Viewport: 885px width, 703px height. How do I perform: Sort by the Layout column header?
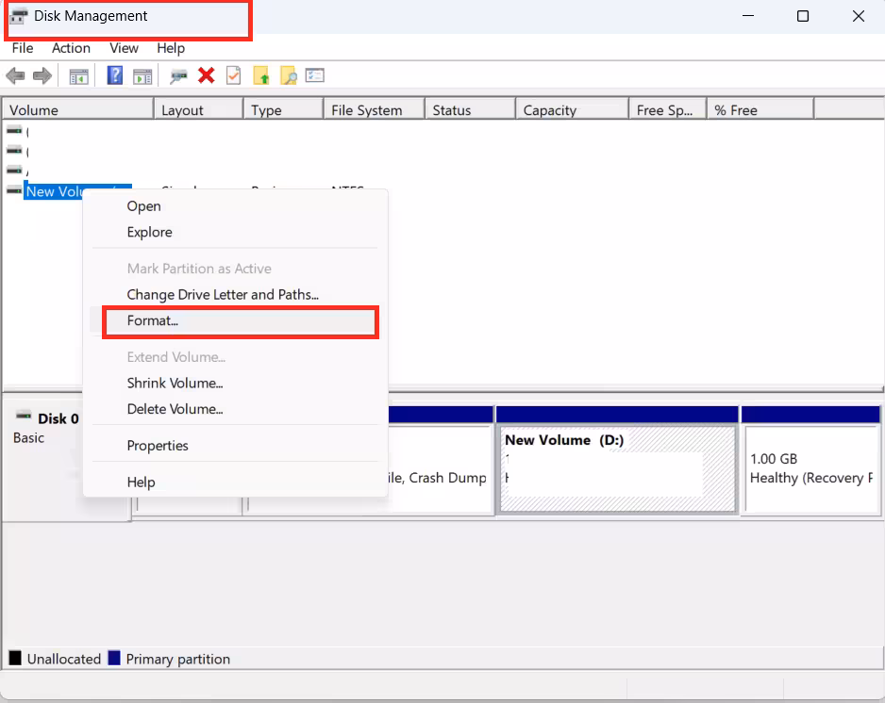tap(199, 110)
